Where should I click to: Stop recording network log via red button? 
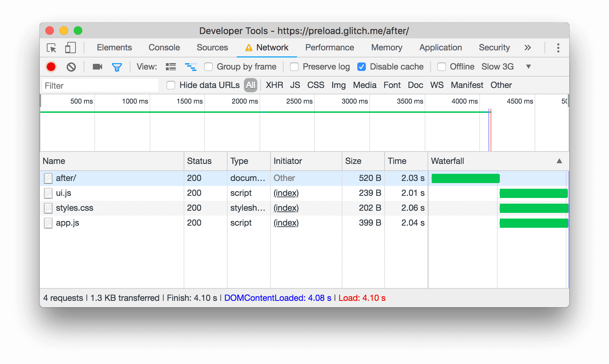tap(51, 67)
